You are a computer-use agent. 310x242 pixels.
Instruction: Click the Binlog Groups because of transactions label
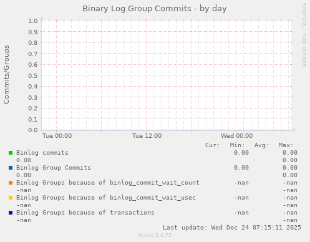(x=85, y=213)
